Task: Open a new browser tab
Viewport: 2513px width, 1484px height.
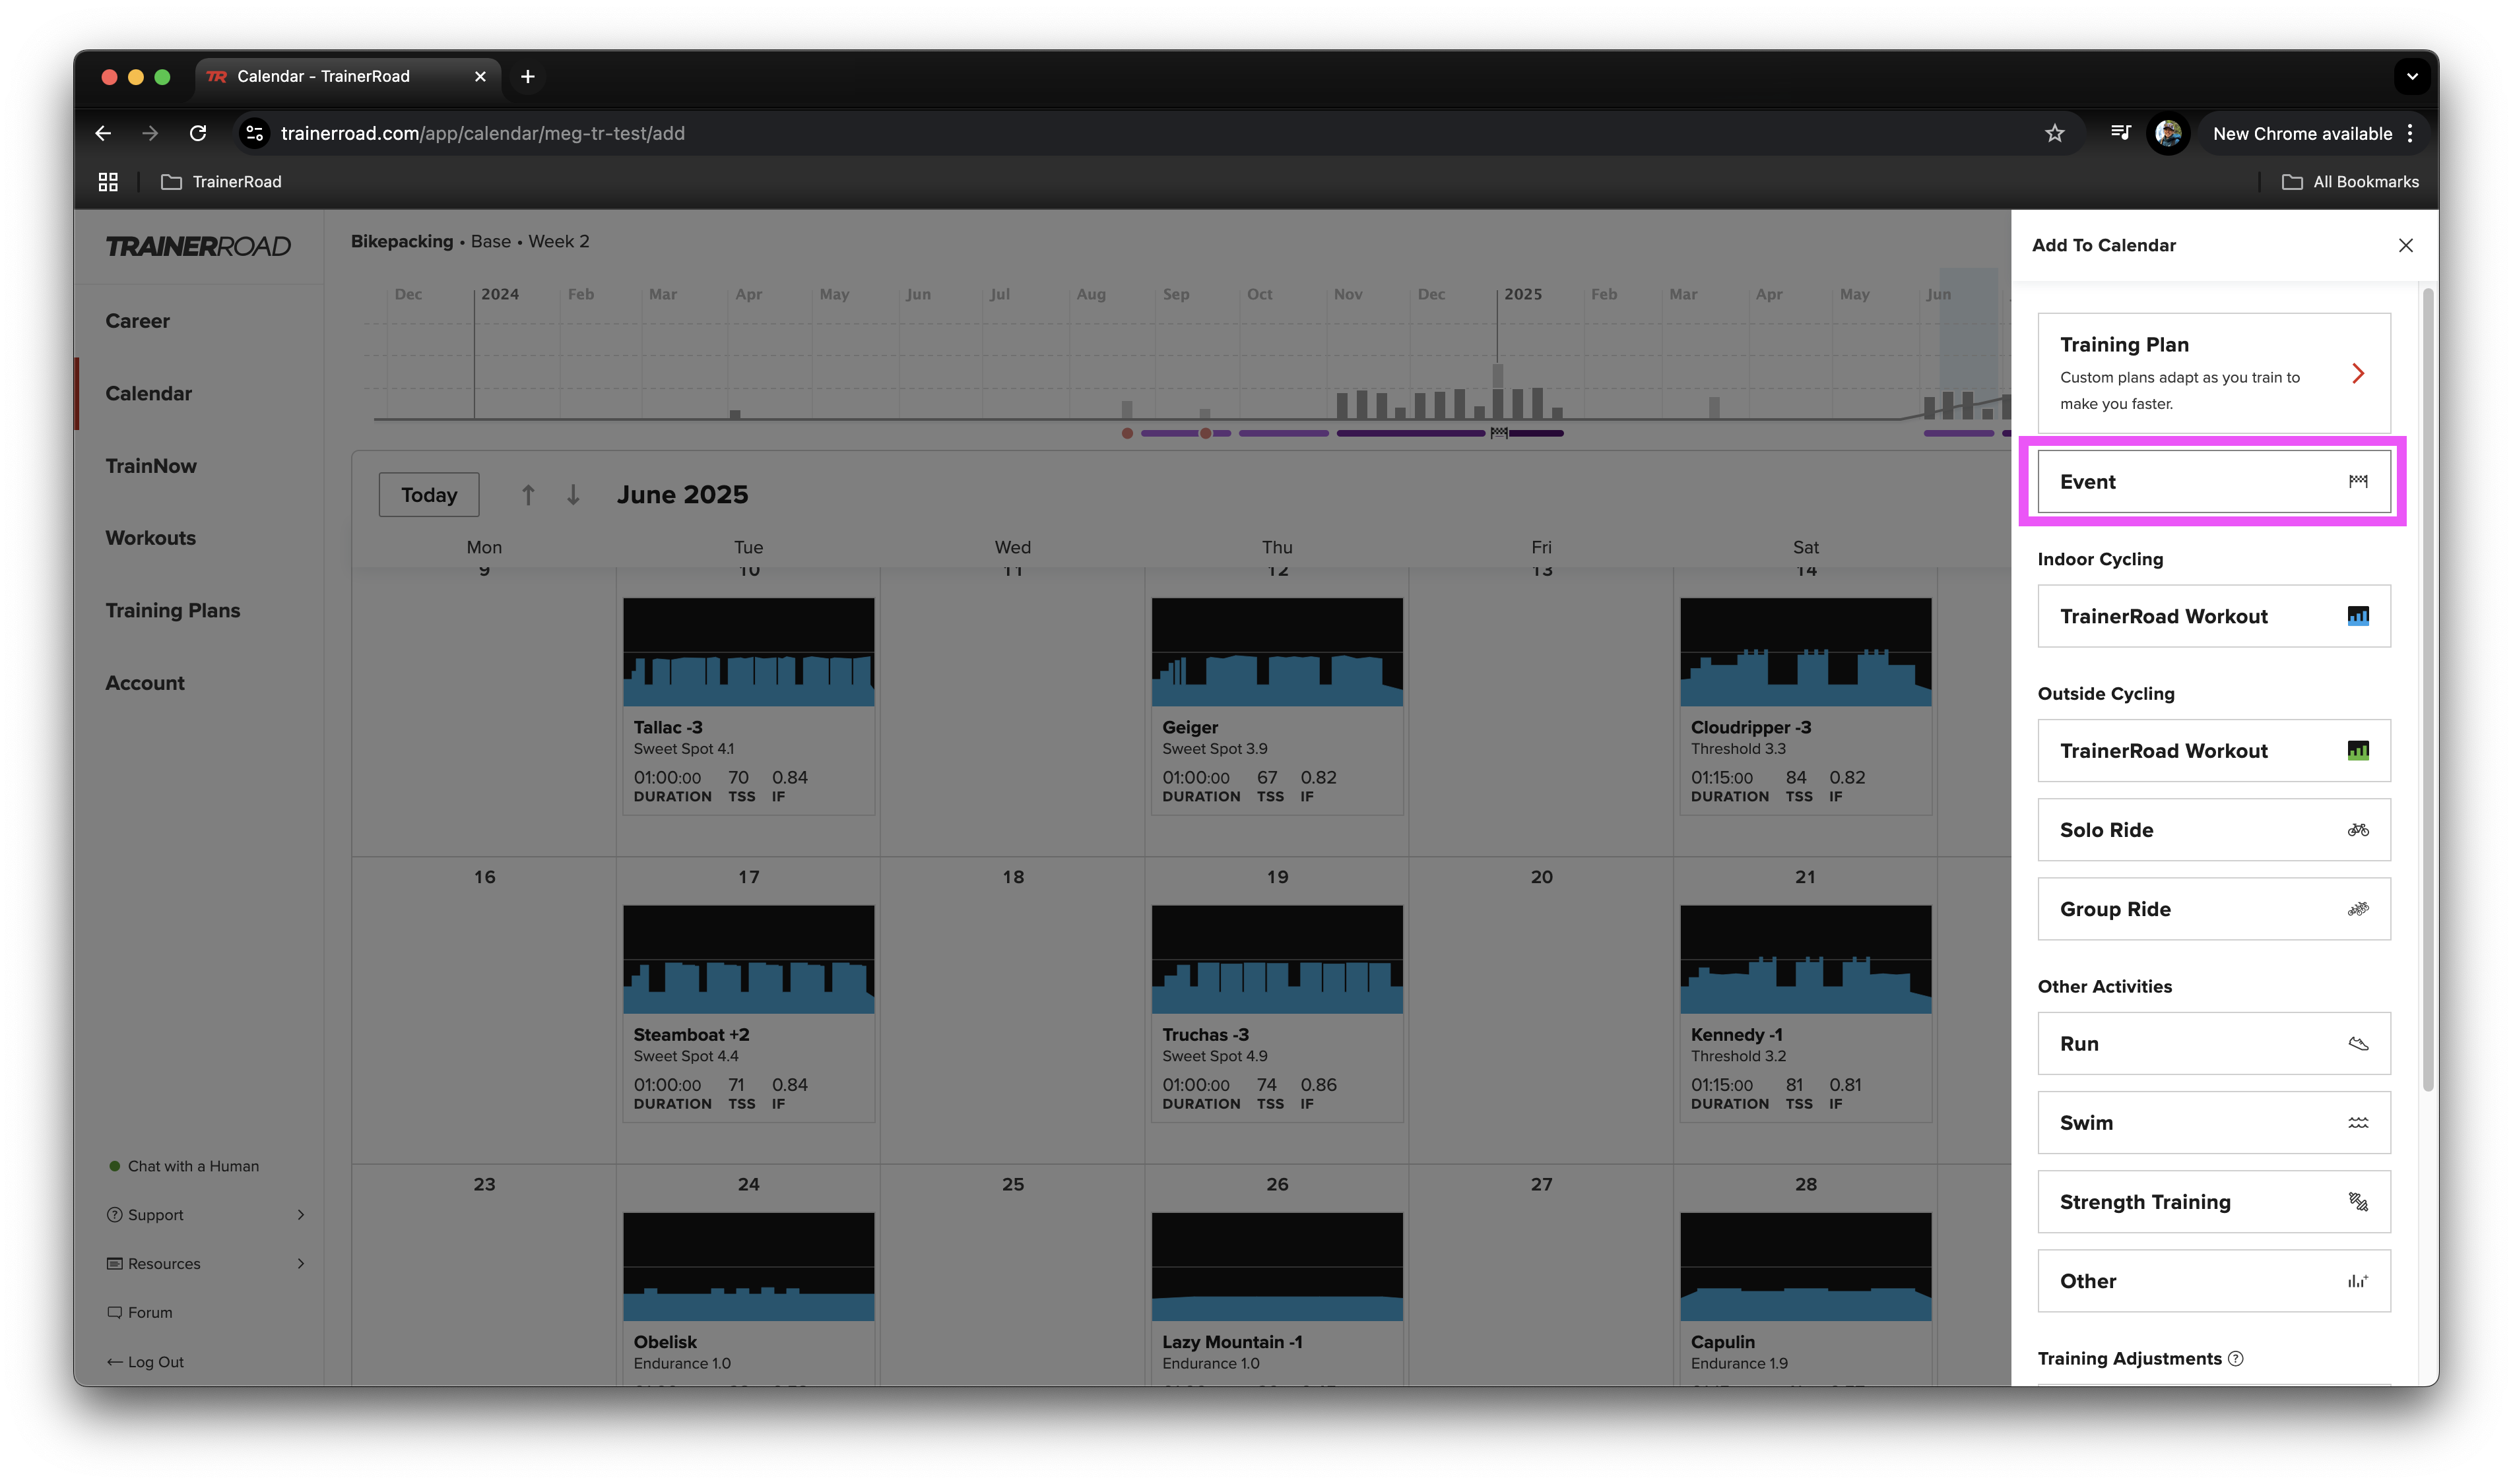Action: pos(527,76)
